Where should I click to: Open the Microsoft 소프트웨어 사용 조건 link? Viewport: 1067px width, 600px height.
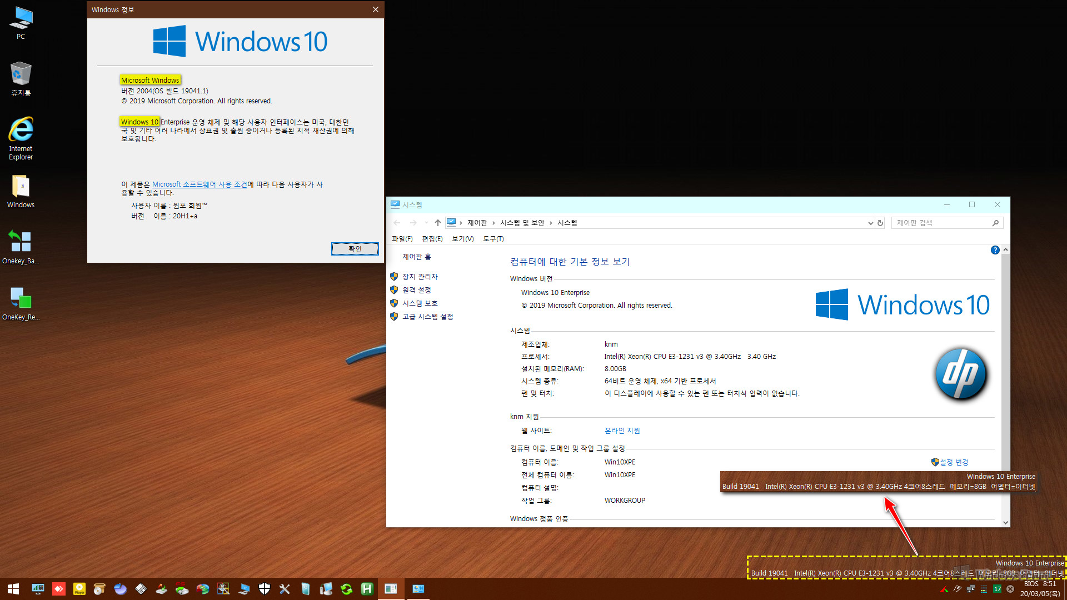[x=200, y=184]
